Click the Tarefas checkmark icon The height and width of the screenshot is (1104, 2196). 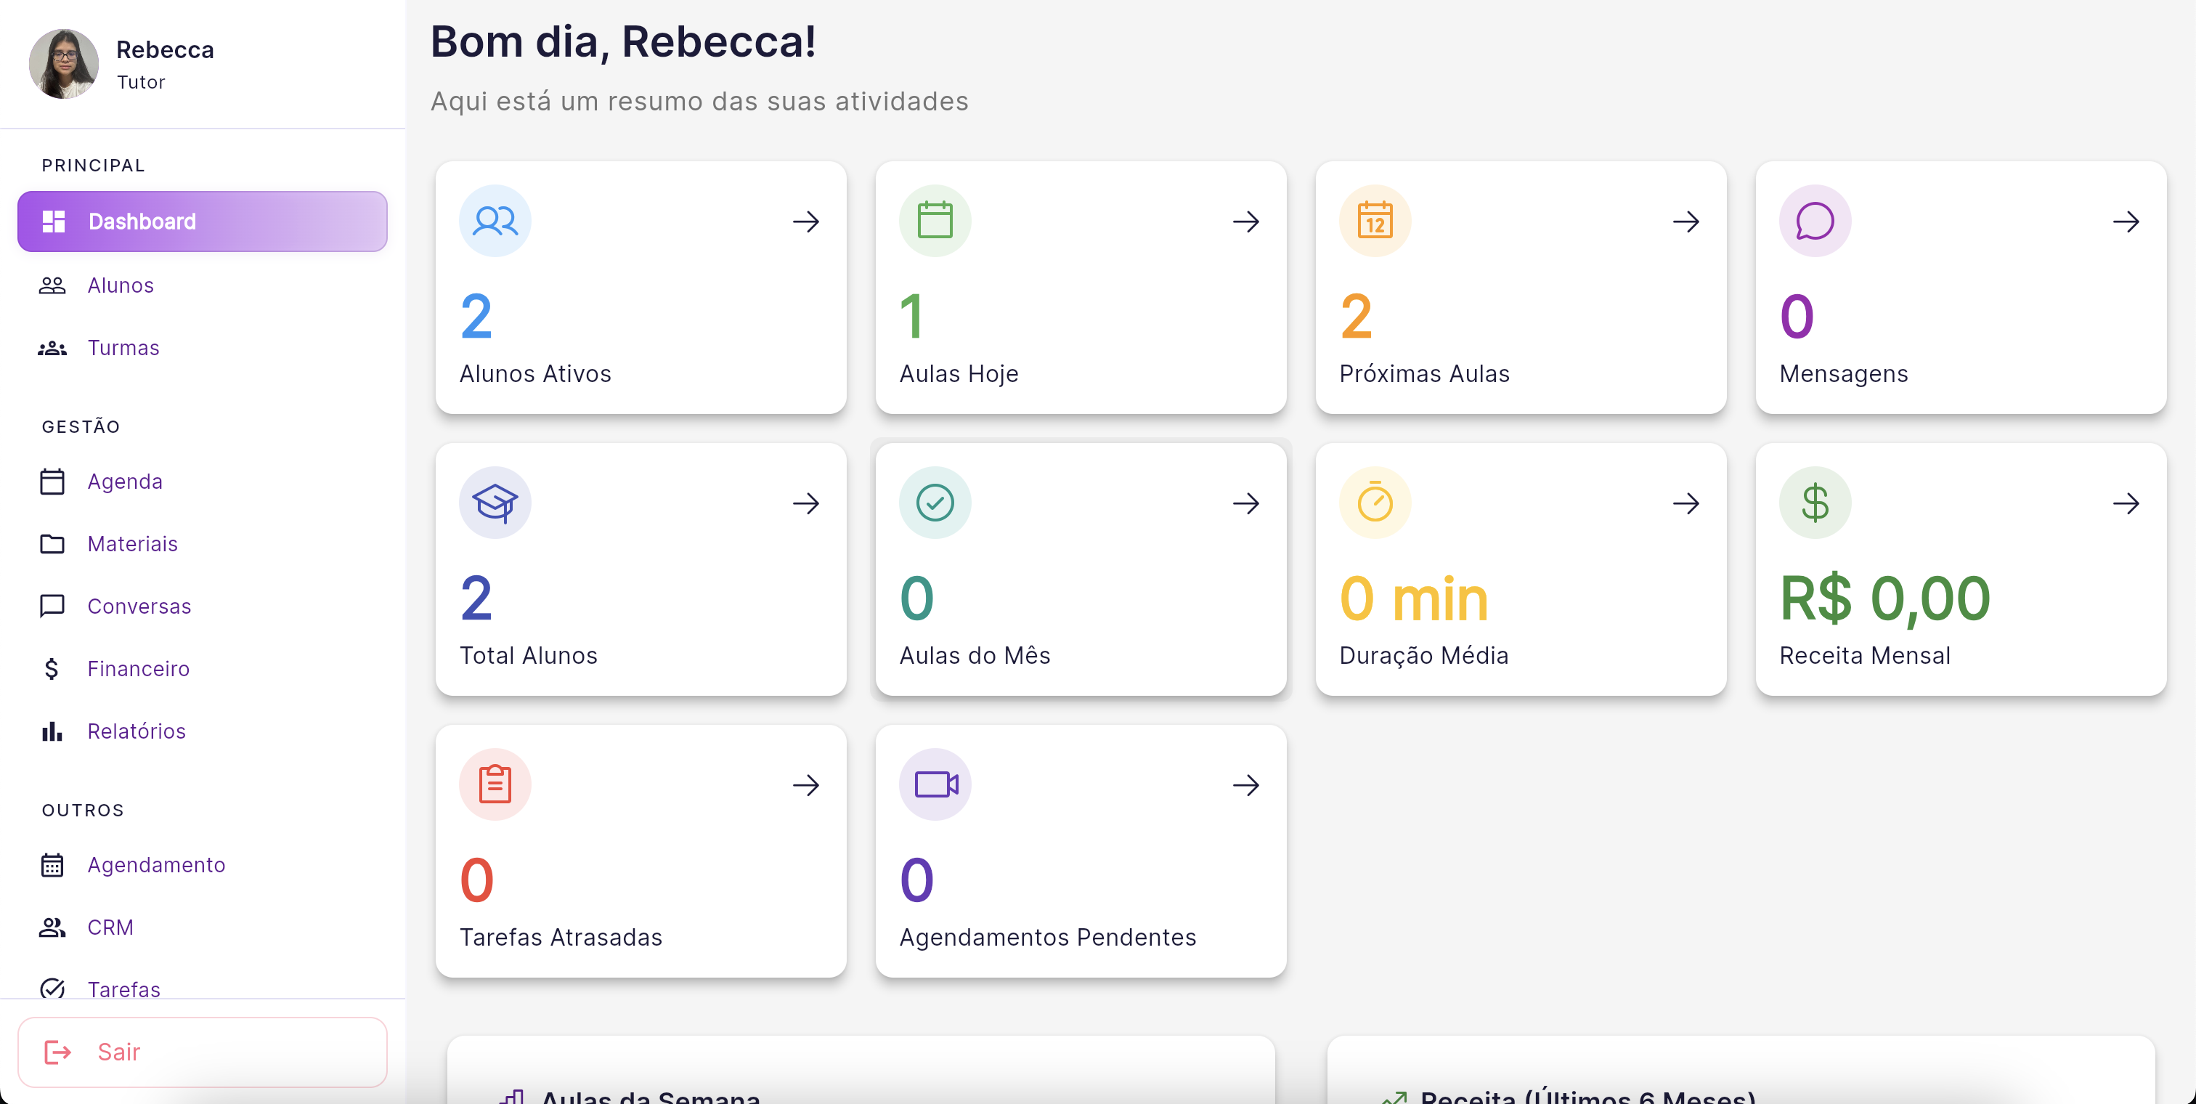53,989
